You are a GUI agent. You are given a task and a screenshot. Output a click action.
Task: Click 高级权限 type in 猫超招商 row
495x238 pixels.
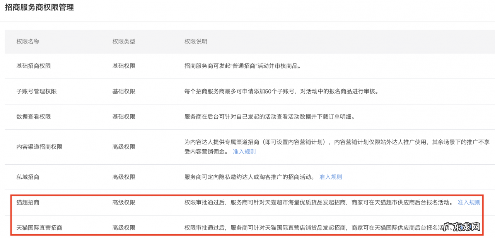[124, 202]
